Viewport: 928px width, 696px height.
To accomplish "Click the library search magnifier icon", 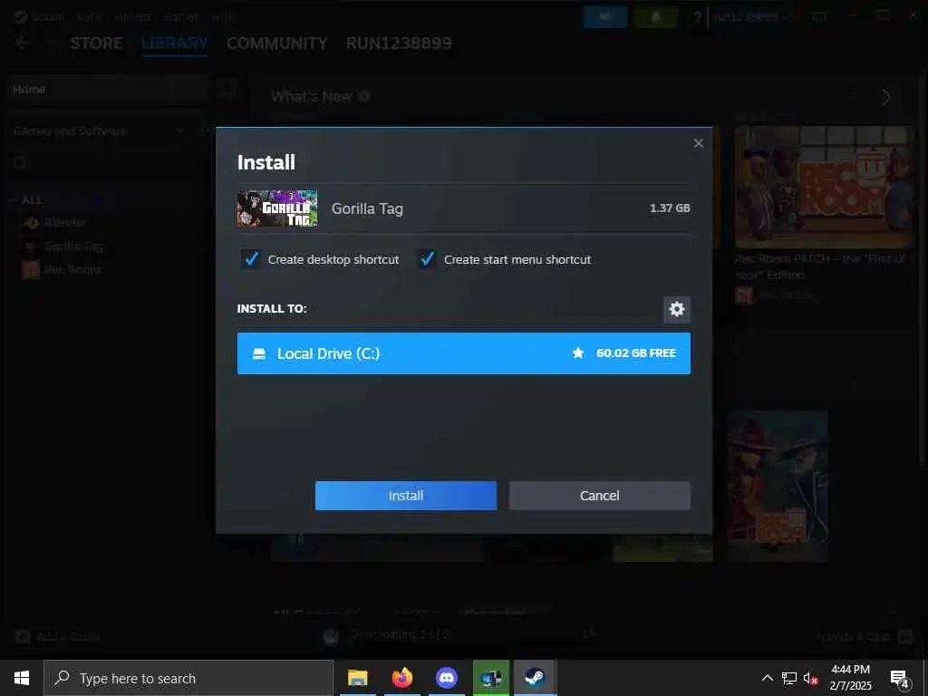I will [x=20, y=162].
